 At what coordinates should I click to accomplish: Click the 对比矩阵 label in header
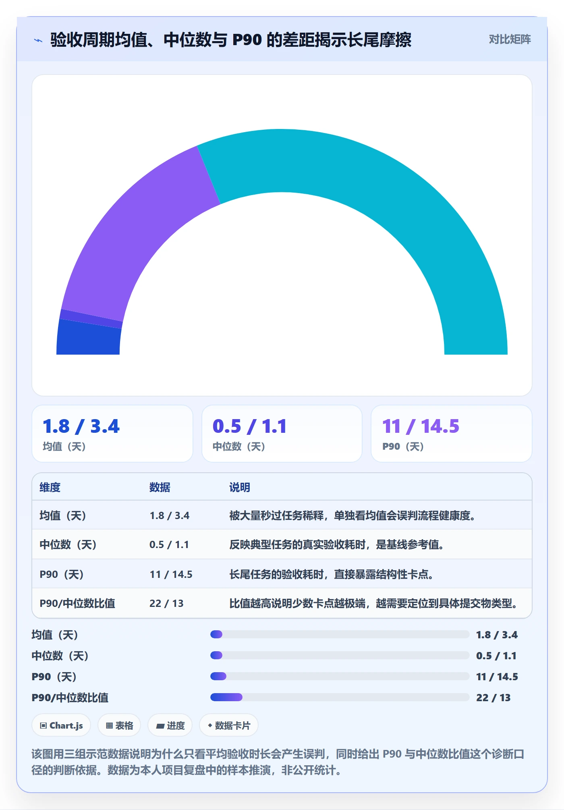[510, 39]
